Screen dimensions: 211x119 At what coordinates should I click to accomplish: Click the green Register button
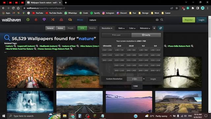tap(189, 20)
